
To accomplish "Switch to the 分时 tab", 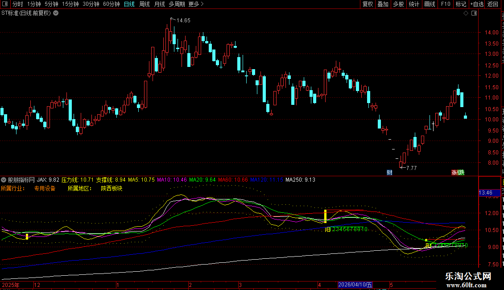I will tap(18, 4).
